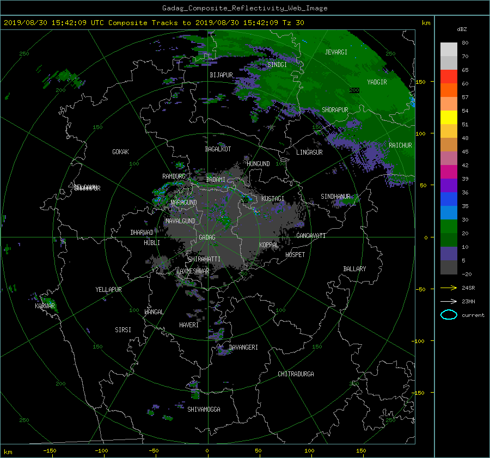Select the GOKAK town label

point(120,152)
